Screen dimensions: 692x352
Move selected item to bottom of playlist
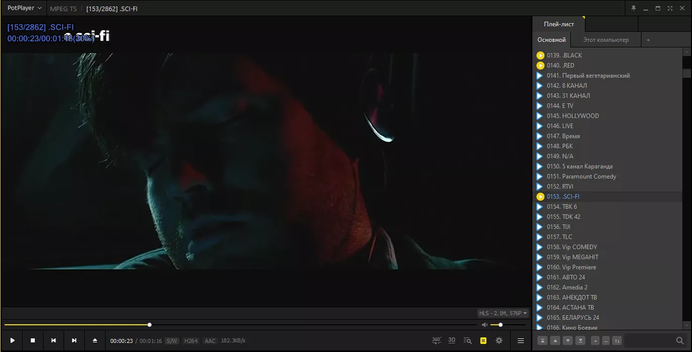[x=581, y=340]
